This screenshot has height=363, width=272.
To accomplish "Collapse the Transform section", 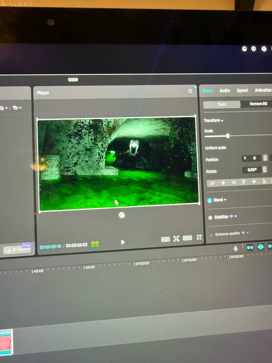I will coord(222,120).
